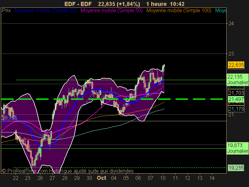Click date axis label 07
The width and height of the screenshot is (249, 187).
coord(151,178)
